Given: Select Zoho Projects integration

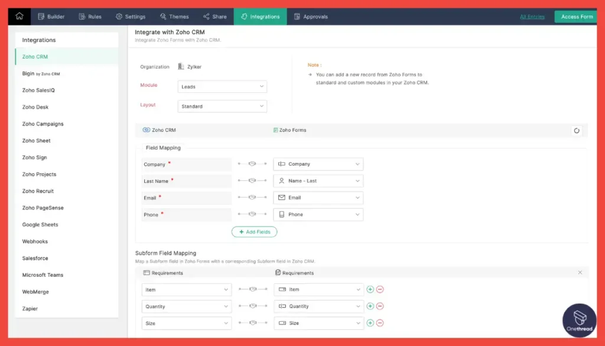Looking at the screenshot, I should coord(67,174).
